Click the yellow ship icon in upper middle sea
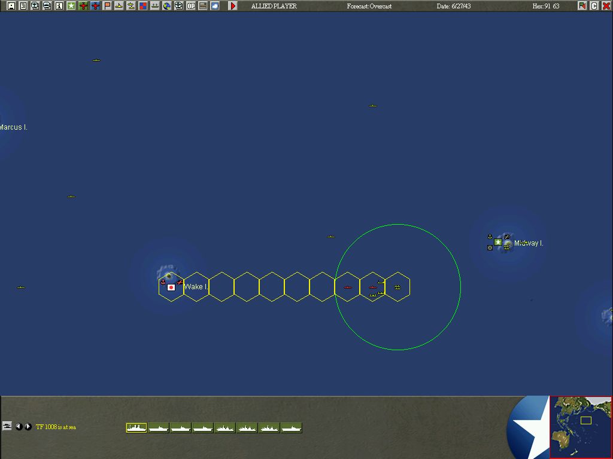Image resolution: width=613 pixels, height=459 pixels. point(372,106)
